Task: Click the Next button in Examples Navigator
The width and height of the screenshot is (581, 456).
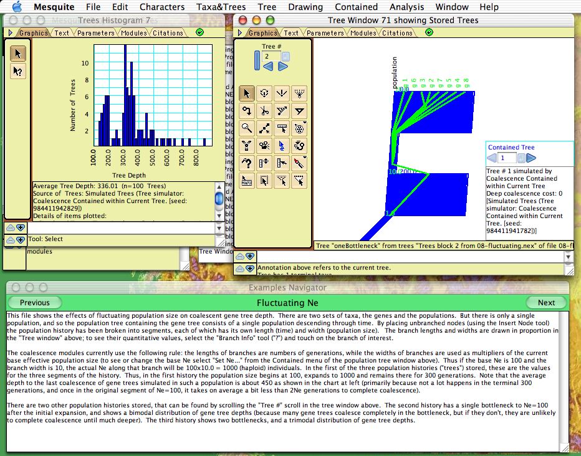Action: pyautogui.click(x=545, y=302)
